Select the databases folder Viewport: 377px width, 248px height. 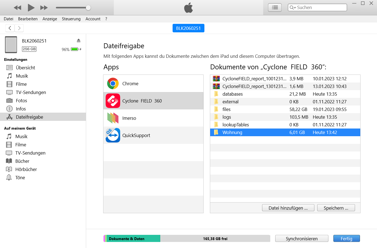point(285,94)
